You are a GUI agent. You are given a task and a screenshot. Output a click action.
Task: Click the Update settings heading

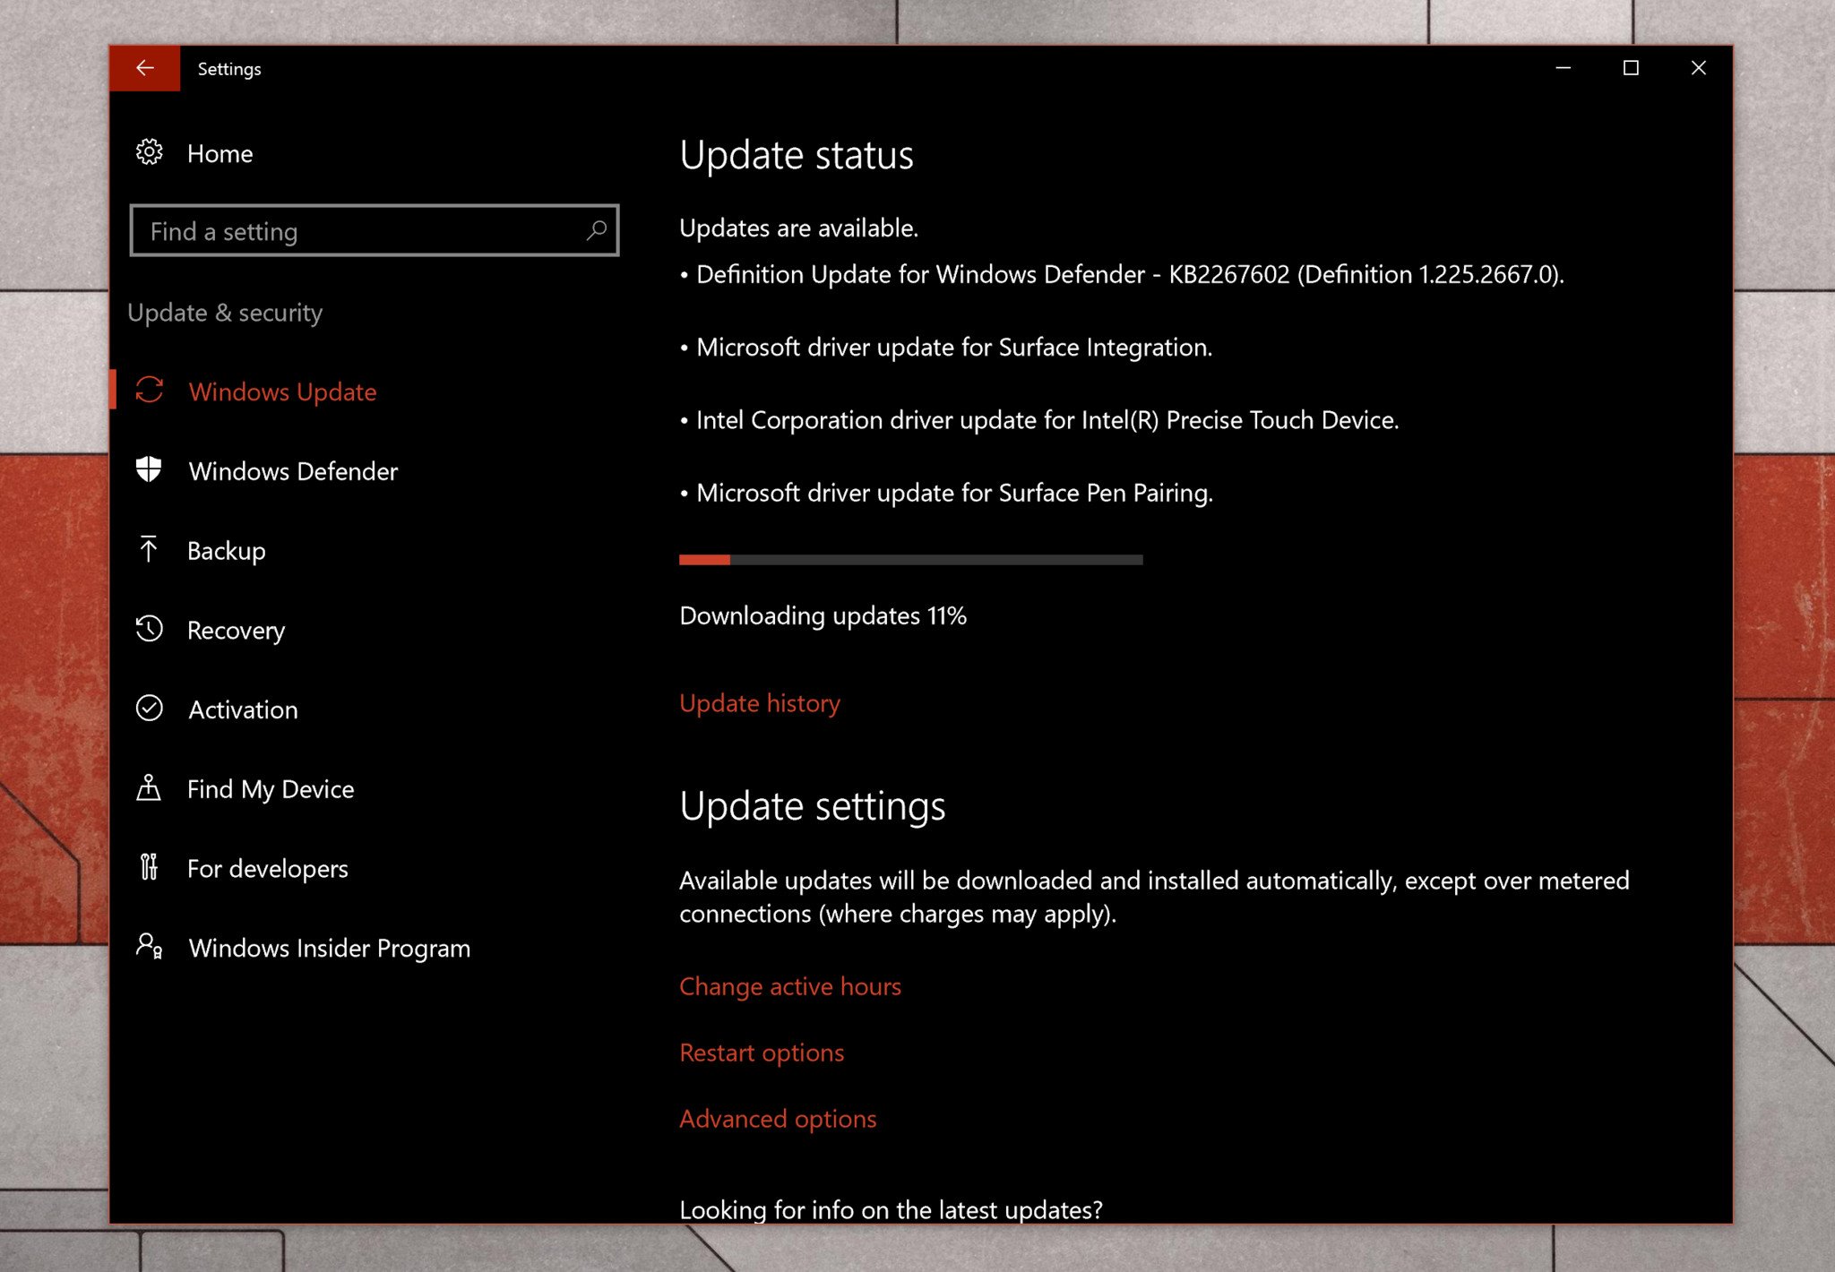point(813,806)
